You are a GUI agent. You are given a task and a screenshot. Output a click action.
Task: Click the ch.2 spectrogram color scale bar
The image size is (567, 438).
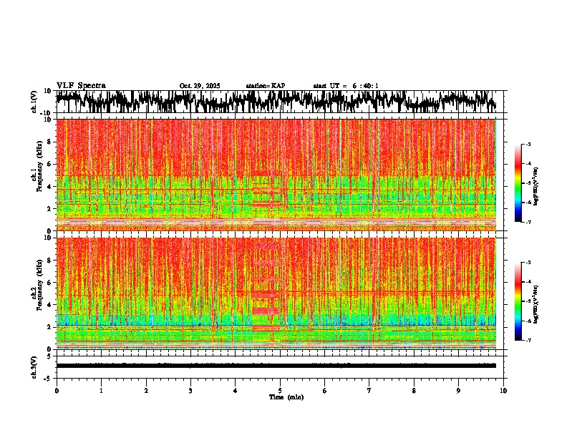click(518, 301)
